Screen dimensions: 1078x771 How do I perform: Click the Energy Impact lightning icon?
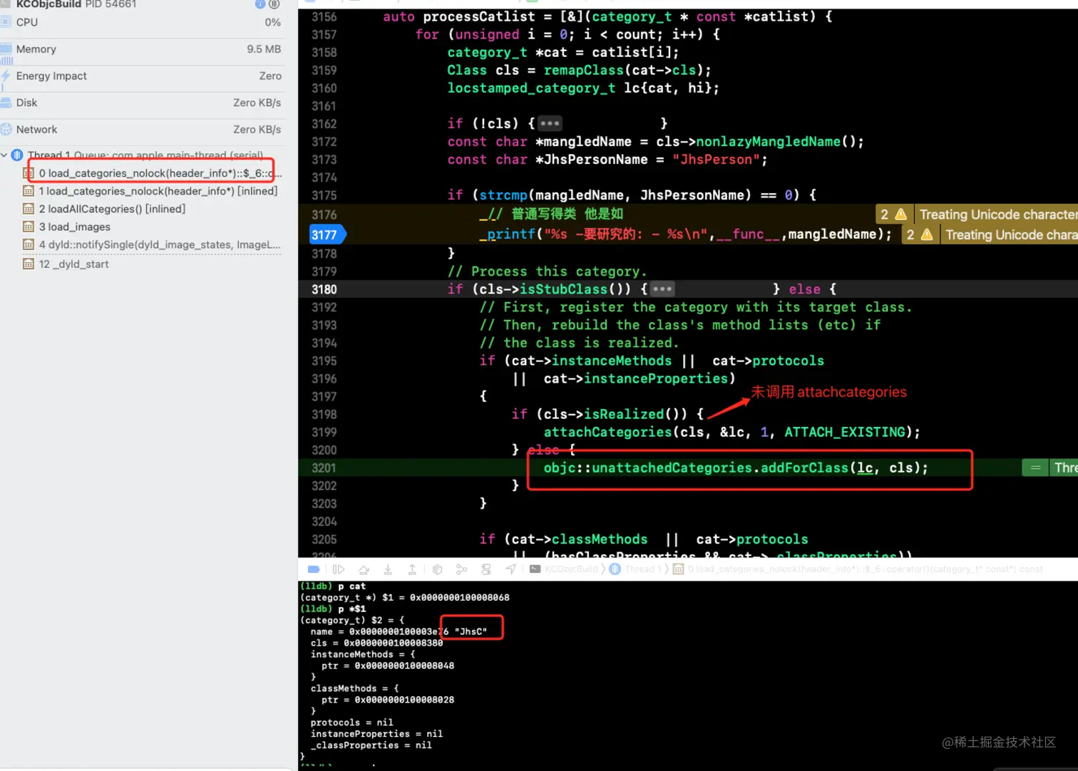(x=5, y=76)
